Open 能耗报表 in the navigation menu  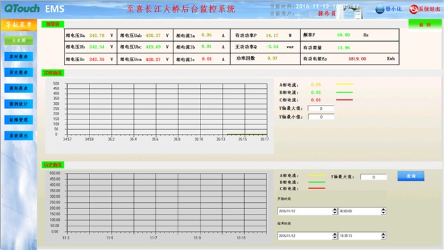click(19, 88)
